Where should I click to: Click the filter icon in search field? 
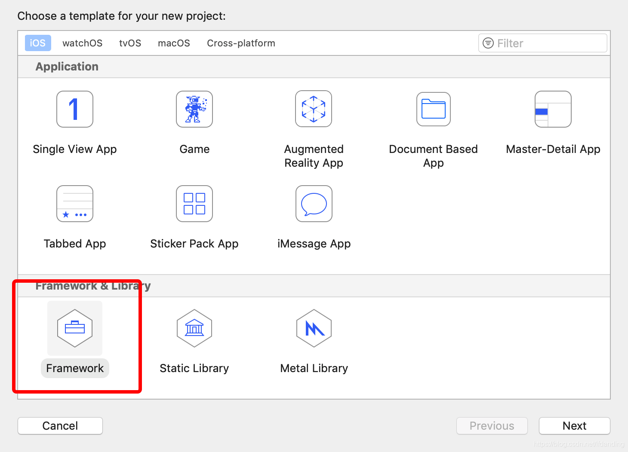pos(488,43)
